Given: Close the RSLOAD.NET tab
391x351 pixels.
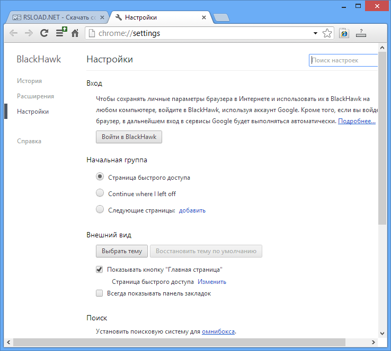Looking at the screenshot, I should click(x=102, y=17).
